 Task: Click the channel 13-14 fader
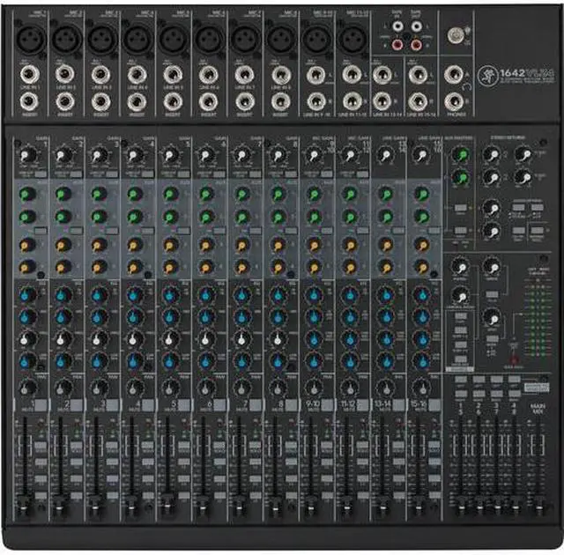(383, 507)
